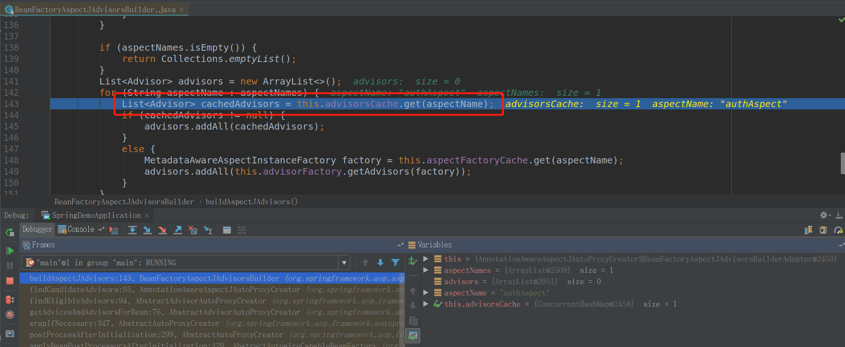The width and height of the screenshot is (845, 347).
Task: Move the watch up in the Variables panel
Action: (413, 291)
